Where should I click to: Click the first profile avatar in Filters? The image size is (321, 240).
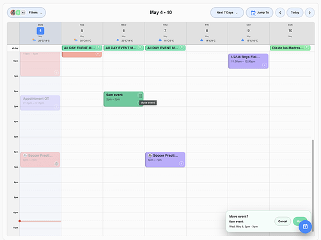coord(13,13)
